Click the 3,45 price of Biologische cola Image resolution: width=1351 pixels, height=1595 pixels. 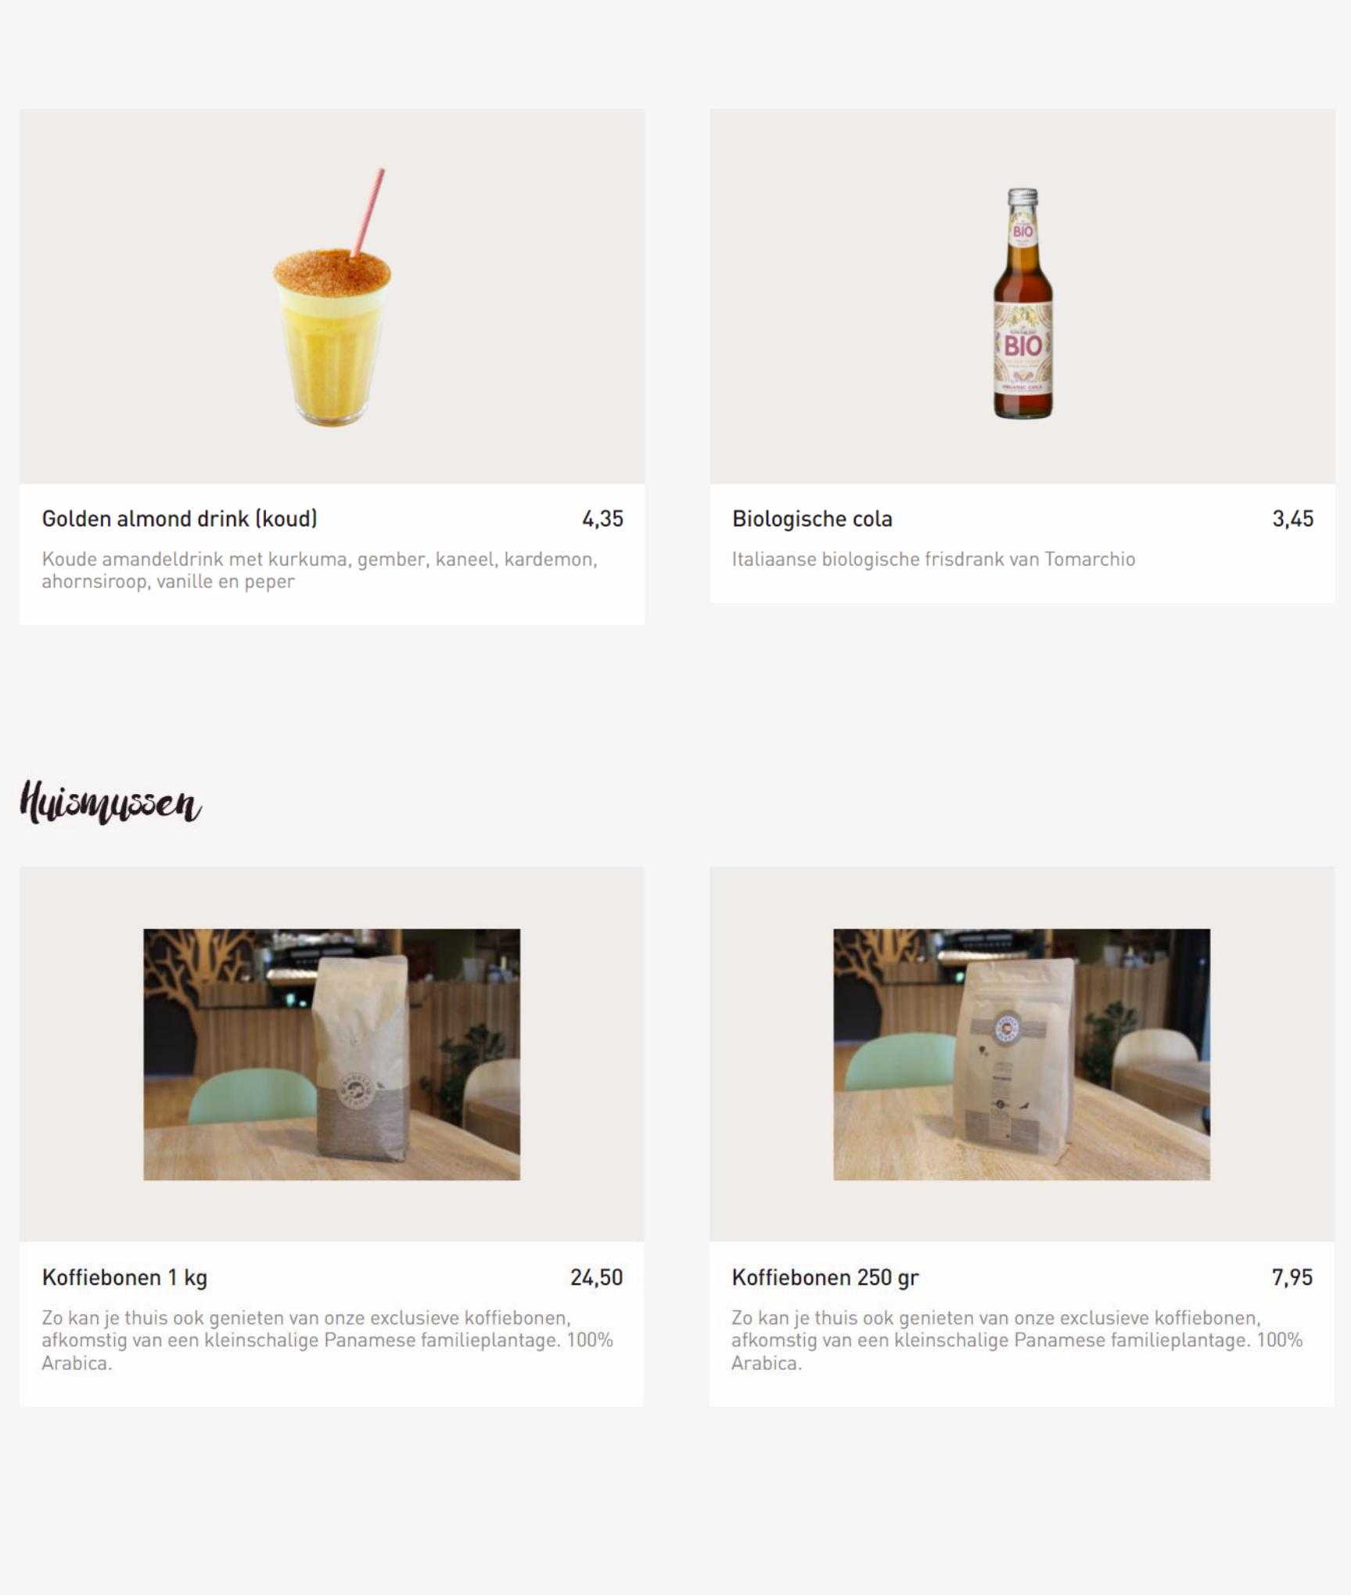(x=1292, y=519)
